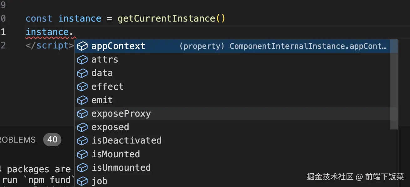The image size is (410, 187).
Task: Select the appContext suggestion
Action: (118, 46)
